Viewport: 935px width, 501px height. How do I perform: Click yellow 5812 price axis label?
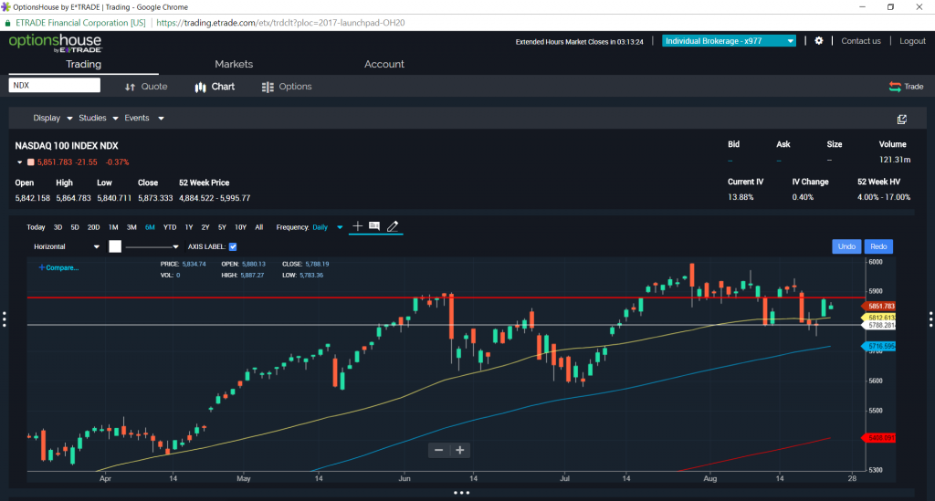[x=878, y=318]
